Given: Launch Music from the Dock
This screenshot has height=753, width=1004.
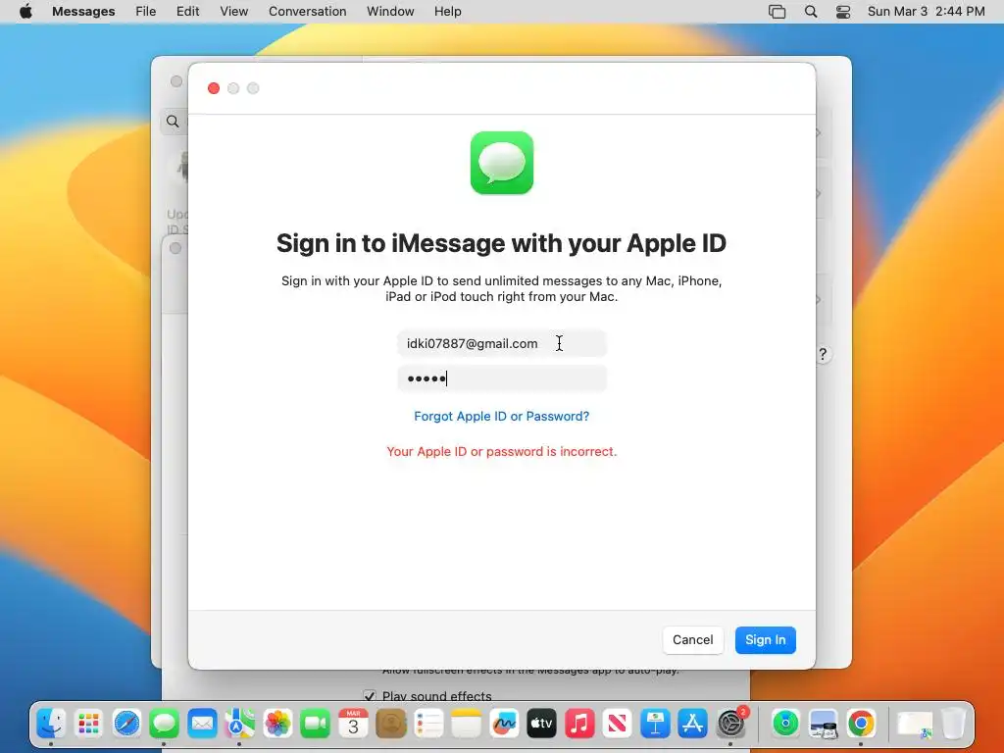Looking at the screenshot, I should click(579, 724).
